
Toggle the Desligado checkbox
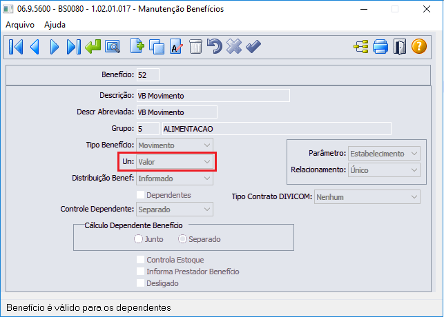click(140, 283)
